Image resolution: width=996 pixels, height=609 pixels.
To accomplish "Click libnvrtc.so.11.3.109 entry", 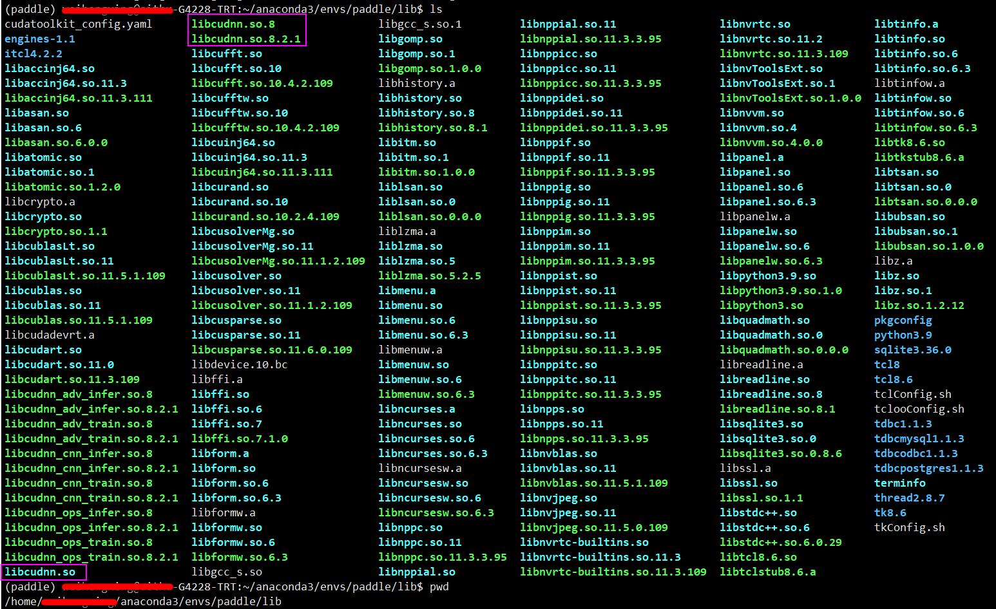I will point(784,53).
